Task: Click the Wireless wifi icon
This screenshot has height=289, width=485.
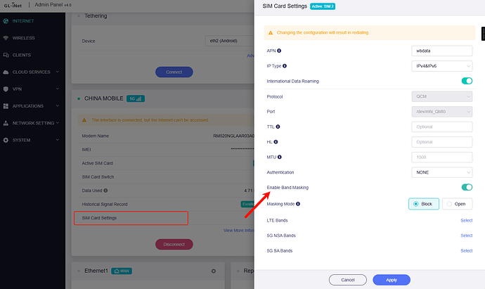Action: click(6, 38)
